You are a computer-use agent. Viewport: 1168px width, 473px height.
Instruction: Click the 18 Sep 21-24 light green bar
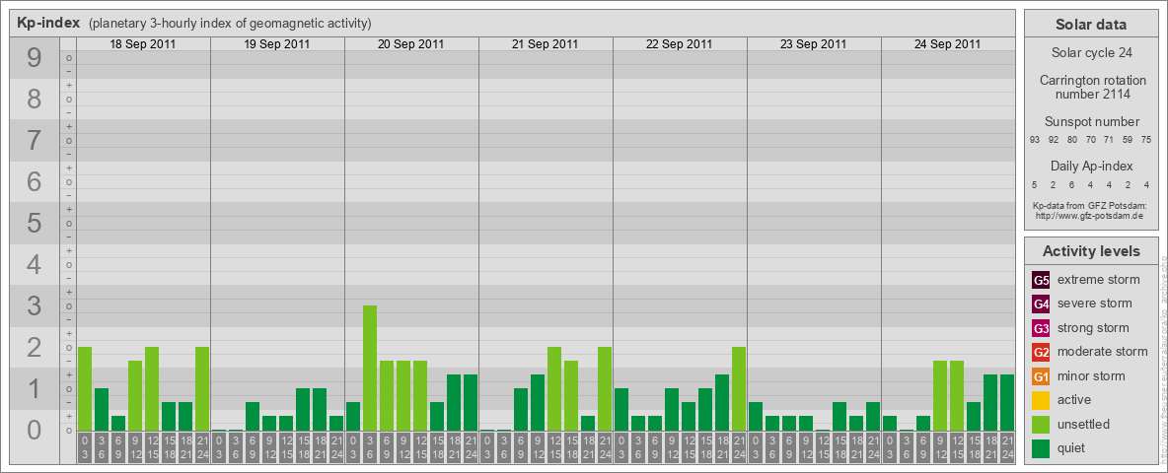click(202, 389)
